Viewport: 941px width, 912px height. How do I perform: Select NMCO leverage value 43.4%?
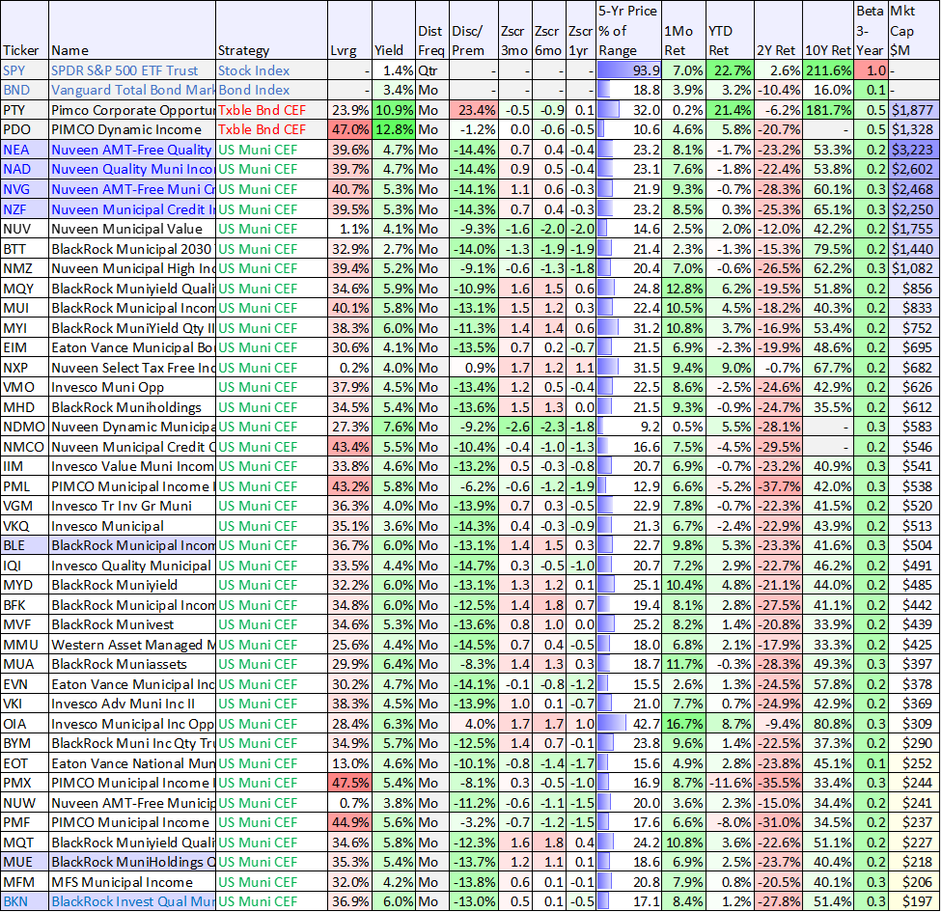[350, 447]
